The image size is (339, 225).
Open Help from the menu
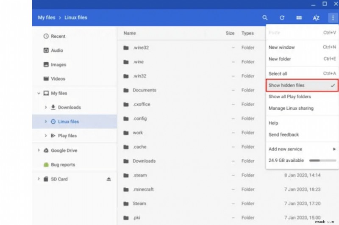(302, 123)
